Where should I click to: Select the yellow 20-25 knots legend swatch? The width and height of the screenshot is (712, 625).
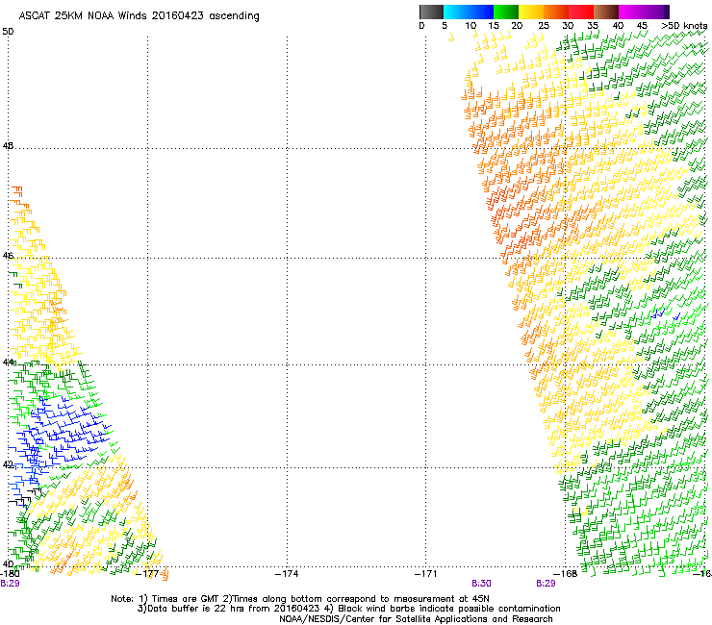[531, 12]
